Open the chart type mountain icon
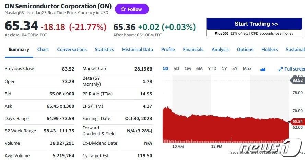Viewport: 305px width, 161px height. tap(263, 69)
